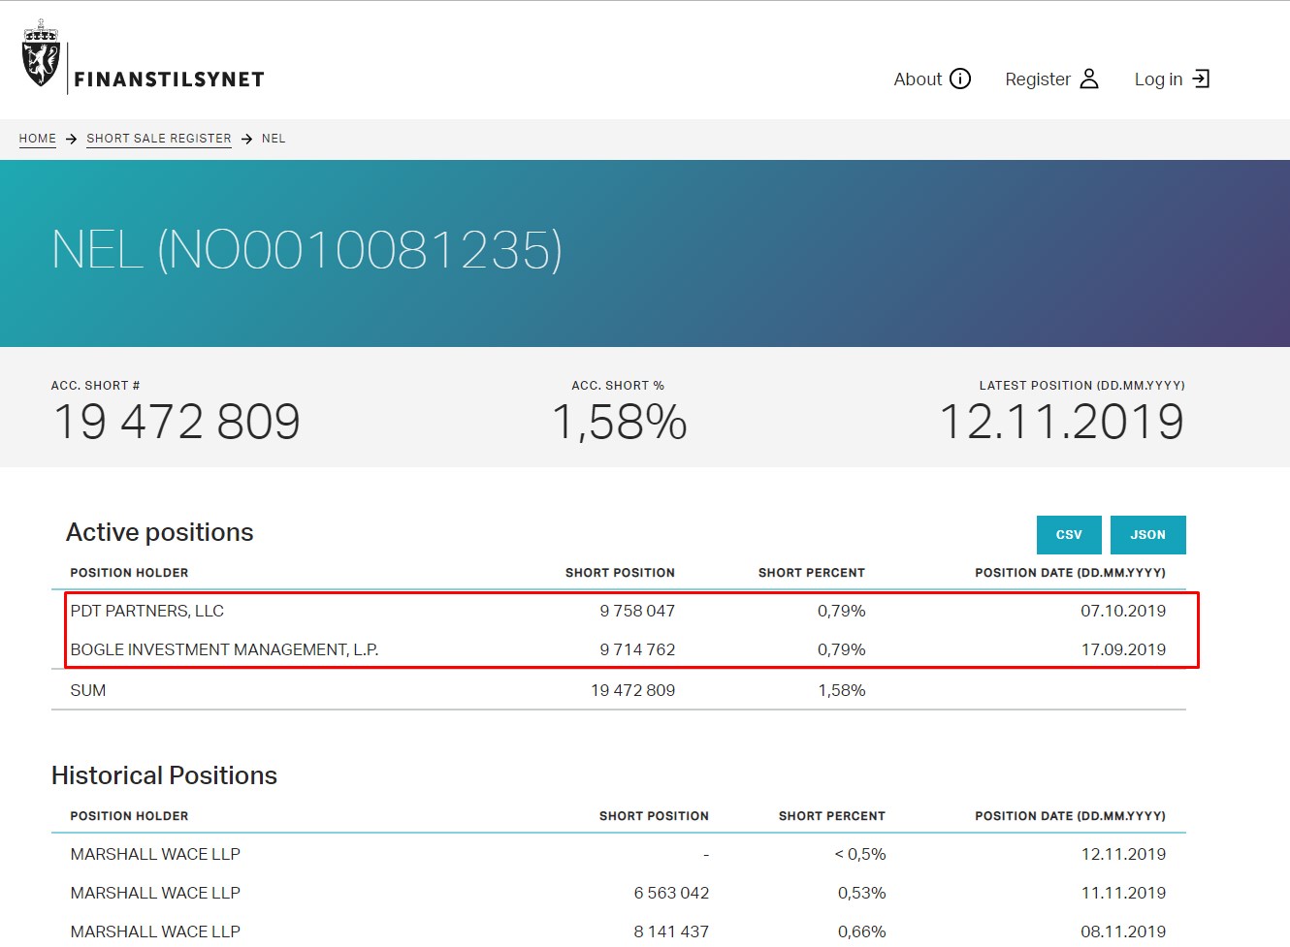Click MARSHALL WACE LLP dated 12.11.2019
Screen dimensions: 1290x947
pos(155,854)
